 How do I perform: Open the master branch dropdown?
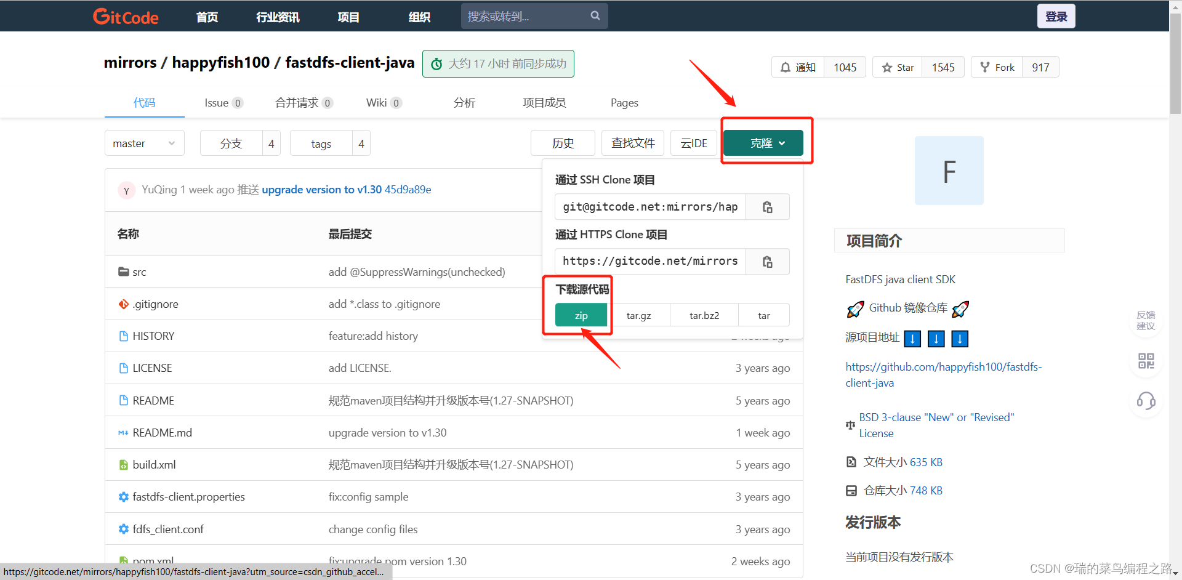(x=145, y=143)
